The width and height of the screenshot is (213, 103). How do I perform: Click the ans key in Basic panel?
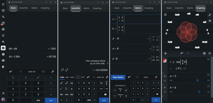click(38, 100)
